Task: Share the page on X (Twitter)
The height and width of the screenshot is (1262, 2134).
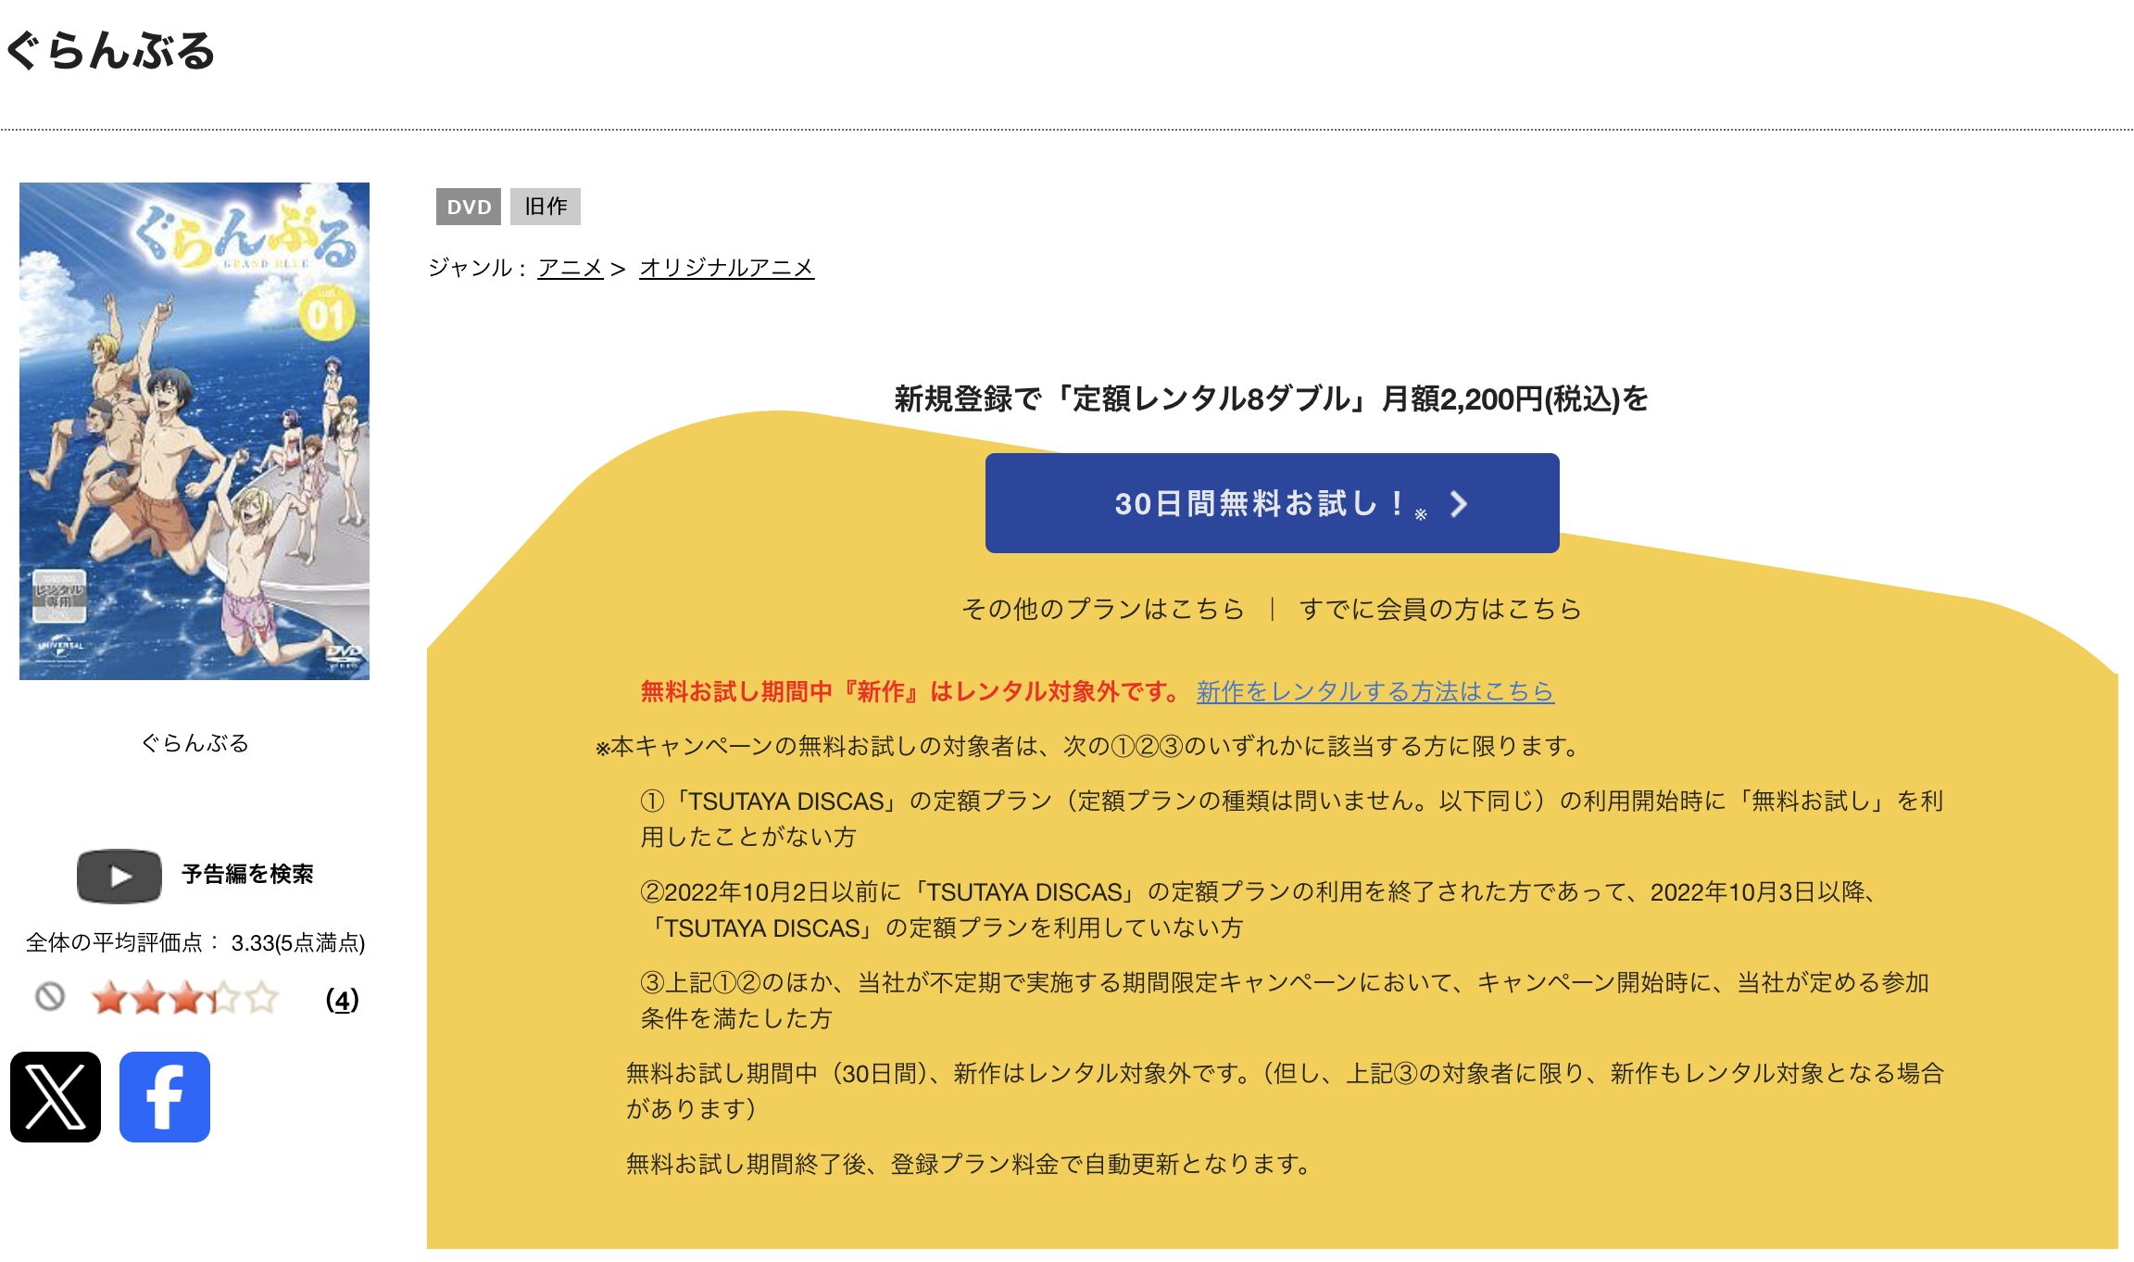Action: tap(56, 1097)
